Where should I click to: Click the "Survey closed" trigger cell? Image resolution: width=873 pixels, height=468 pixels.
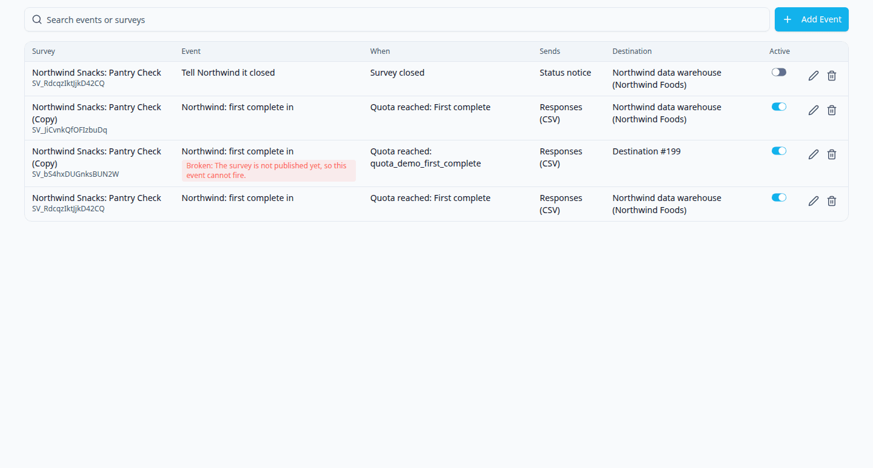point(398,73)
